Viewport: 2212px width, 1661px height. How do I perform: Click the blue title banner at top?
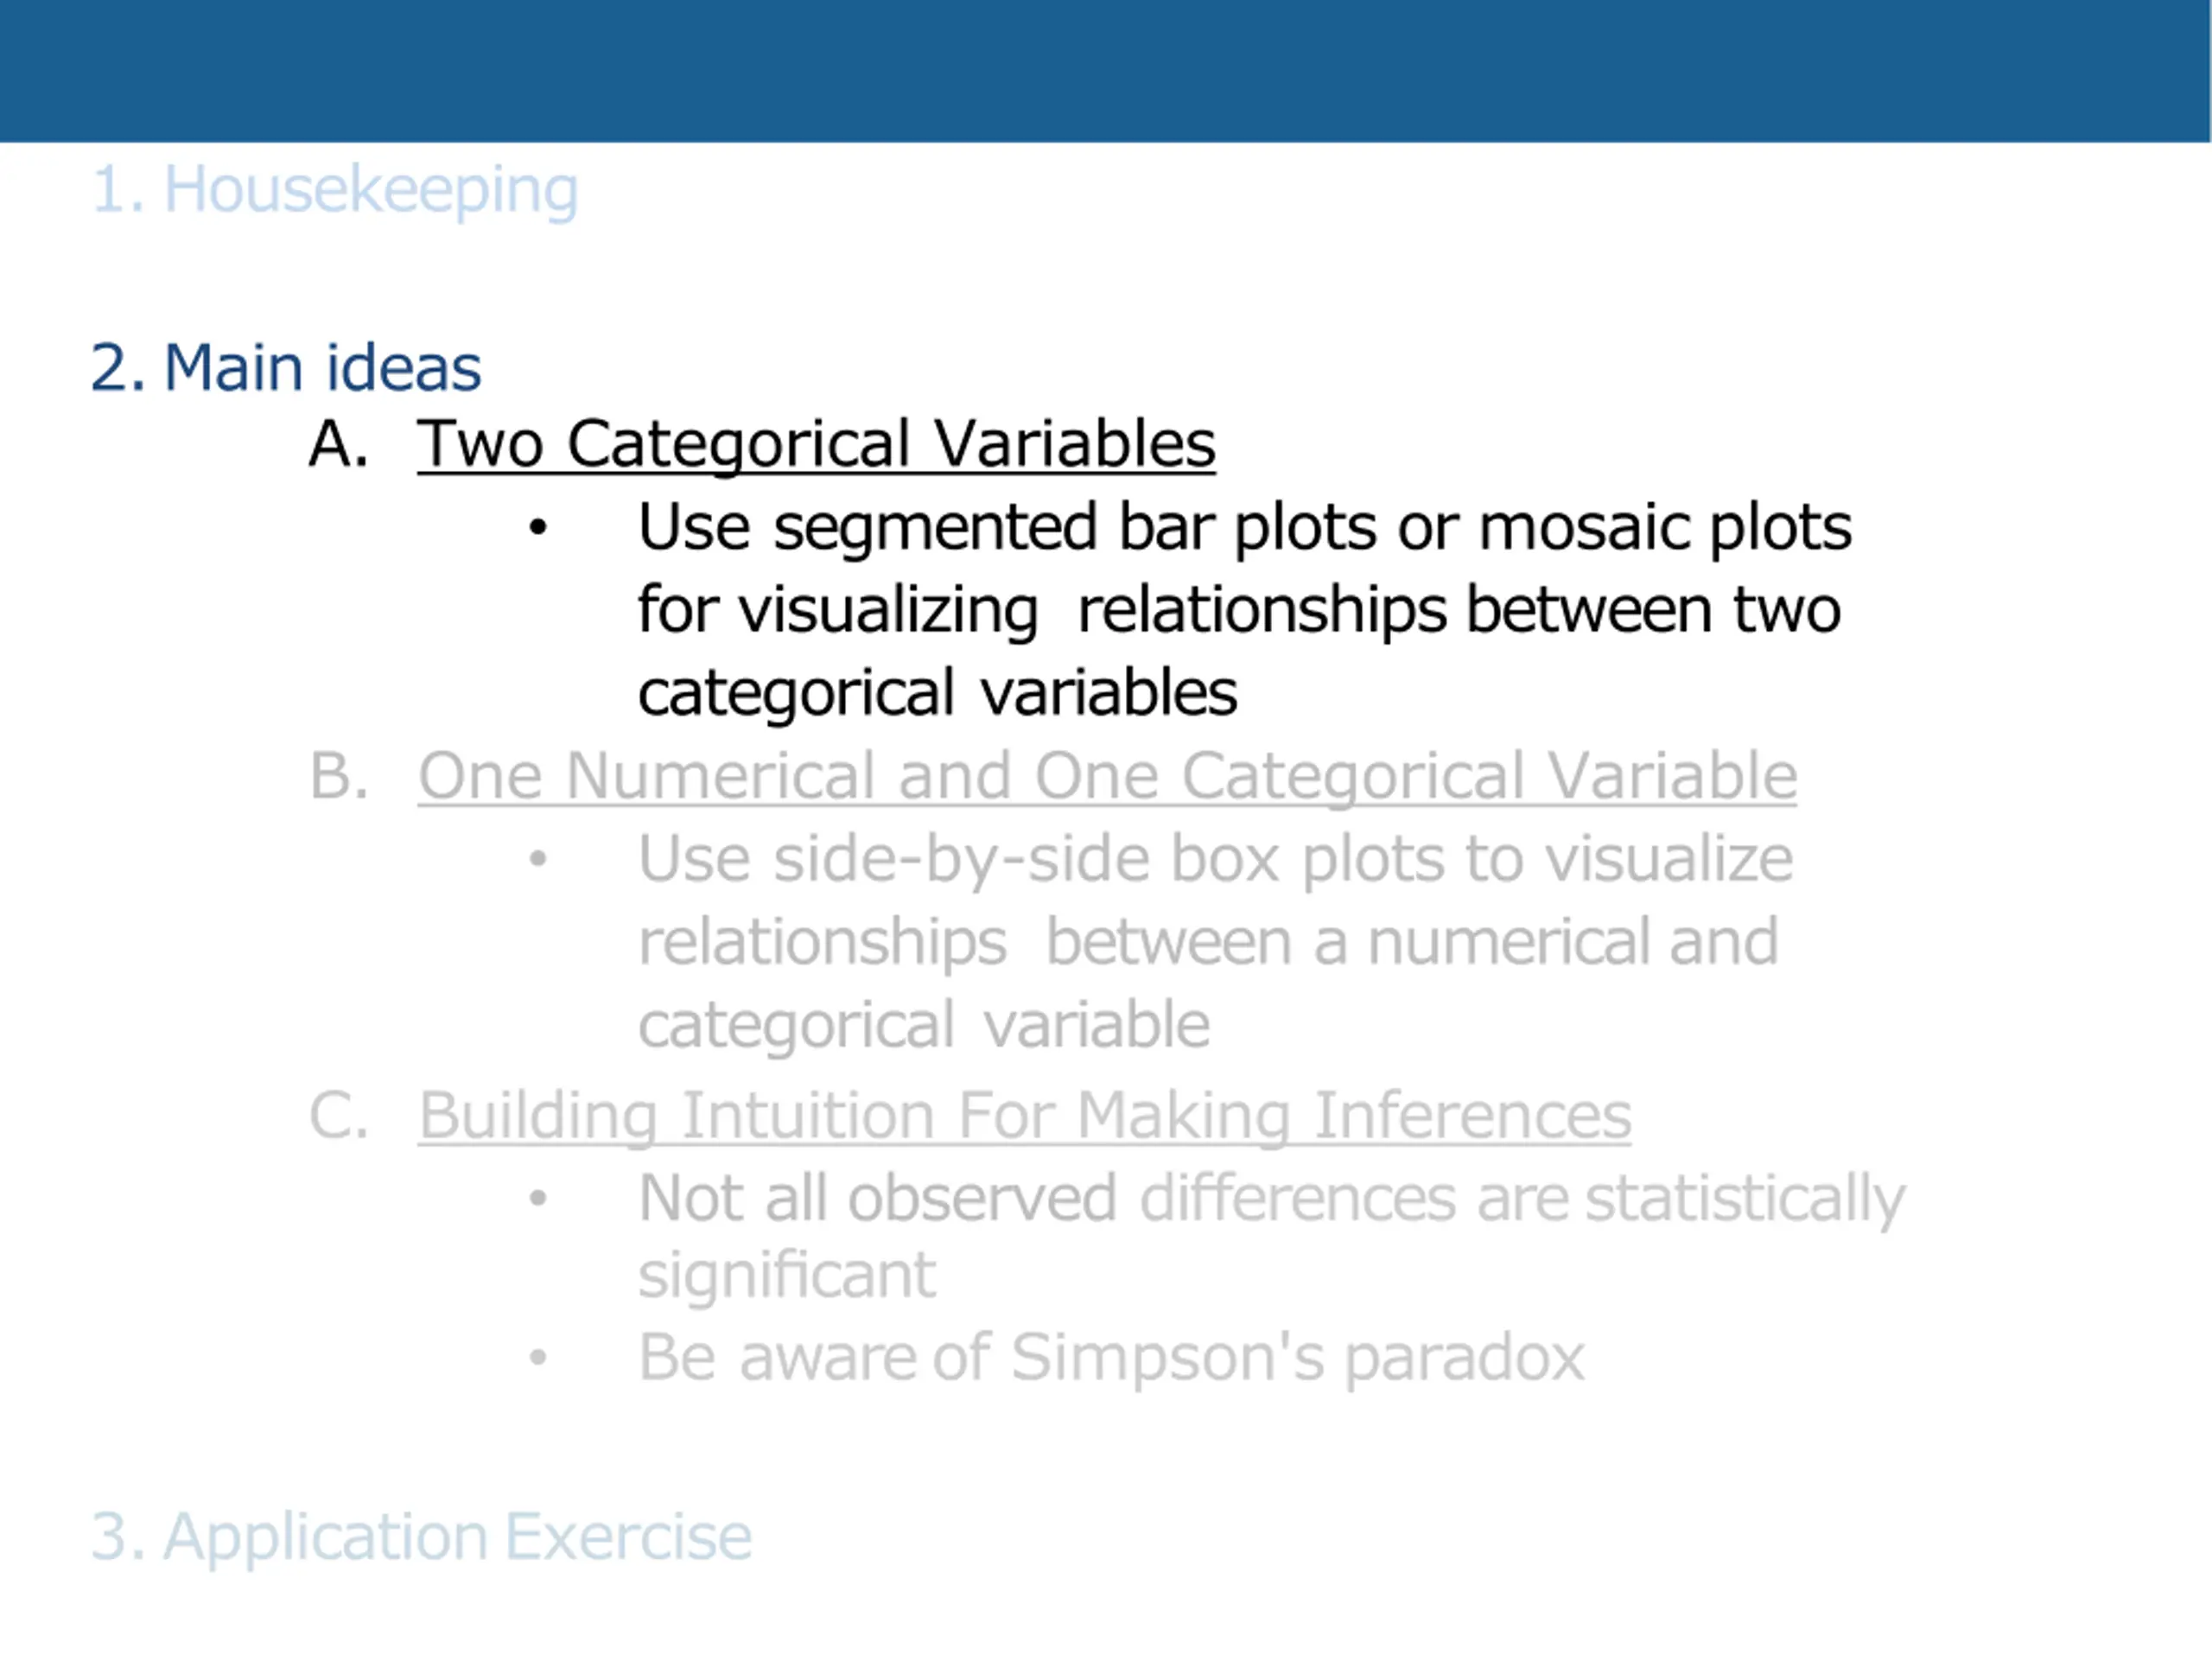tap(1105, 71)
